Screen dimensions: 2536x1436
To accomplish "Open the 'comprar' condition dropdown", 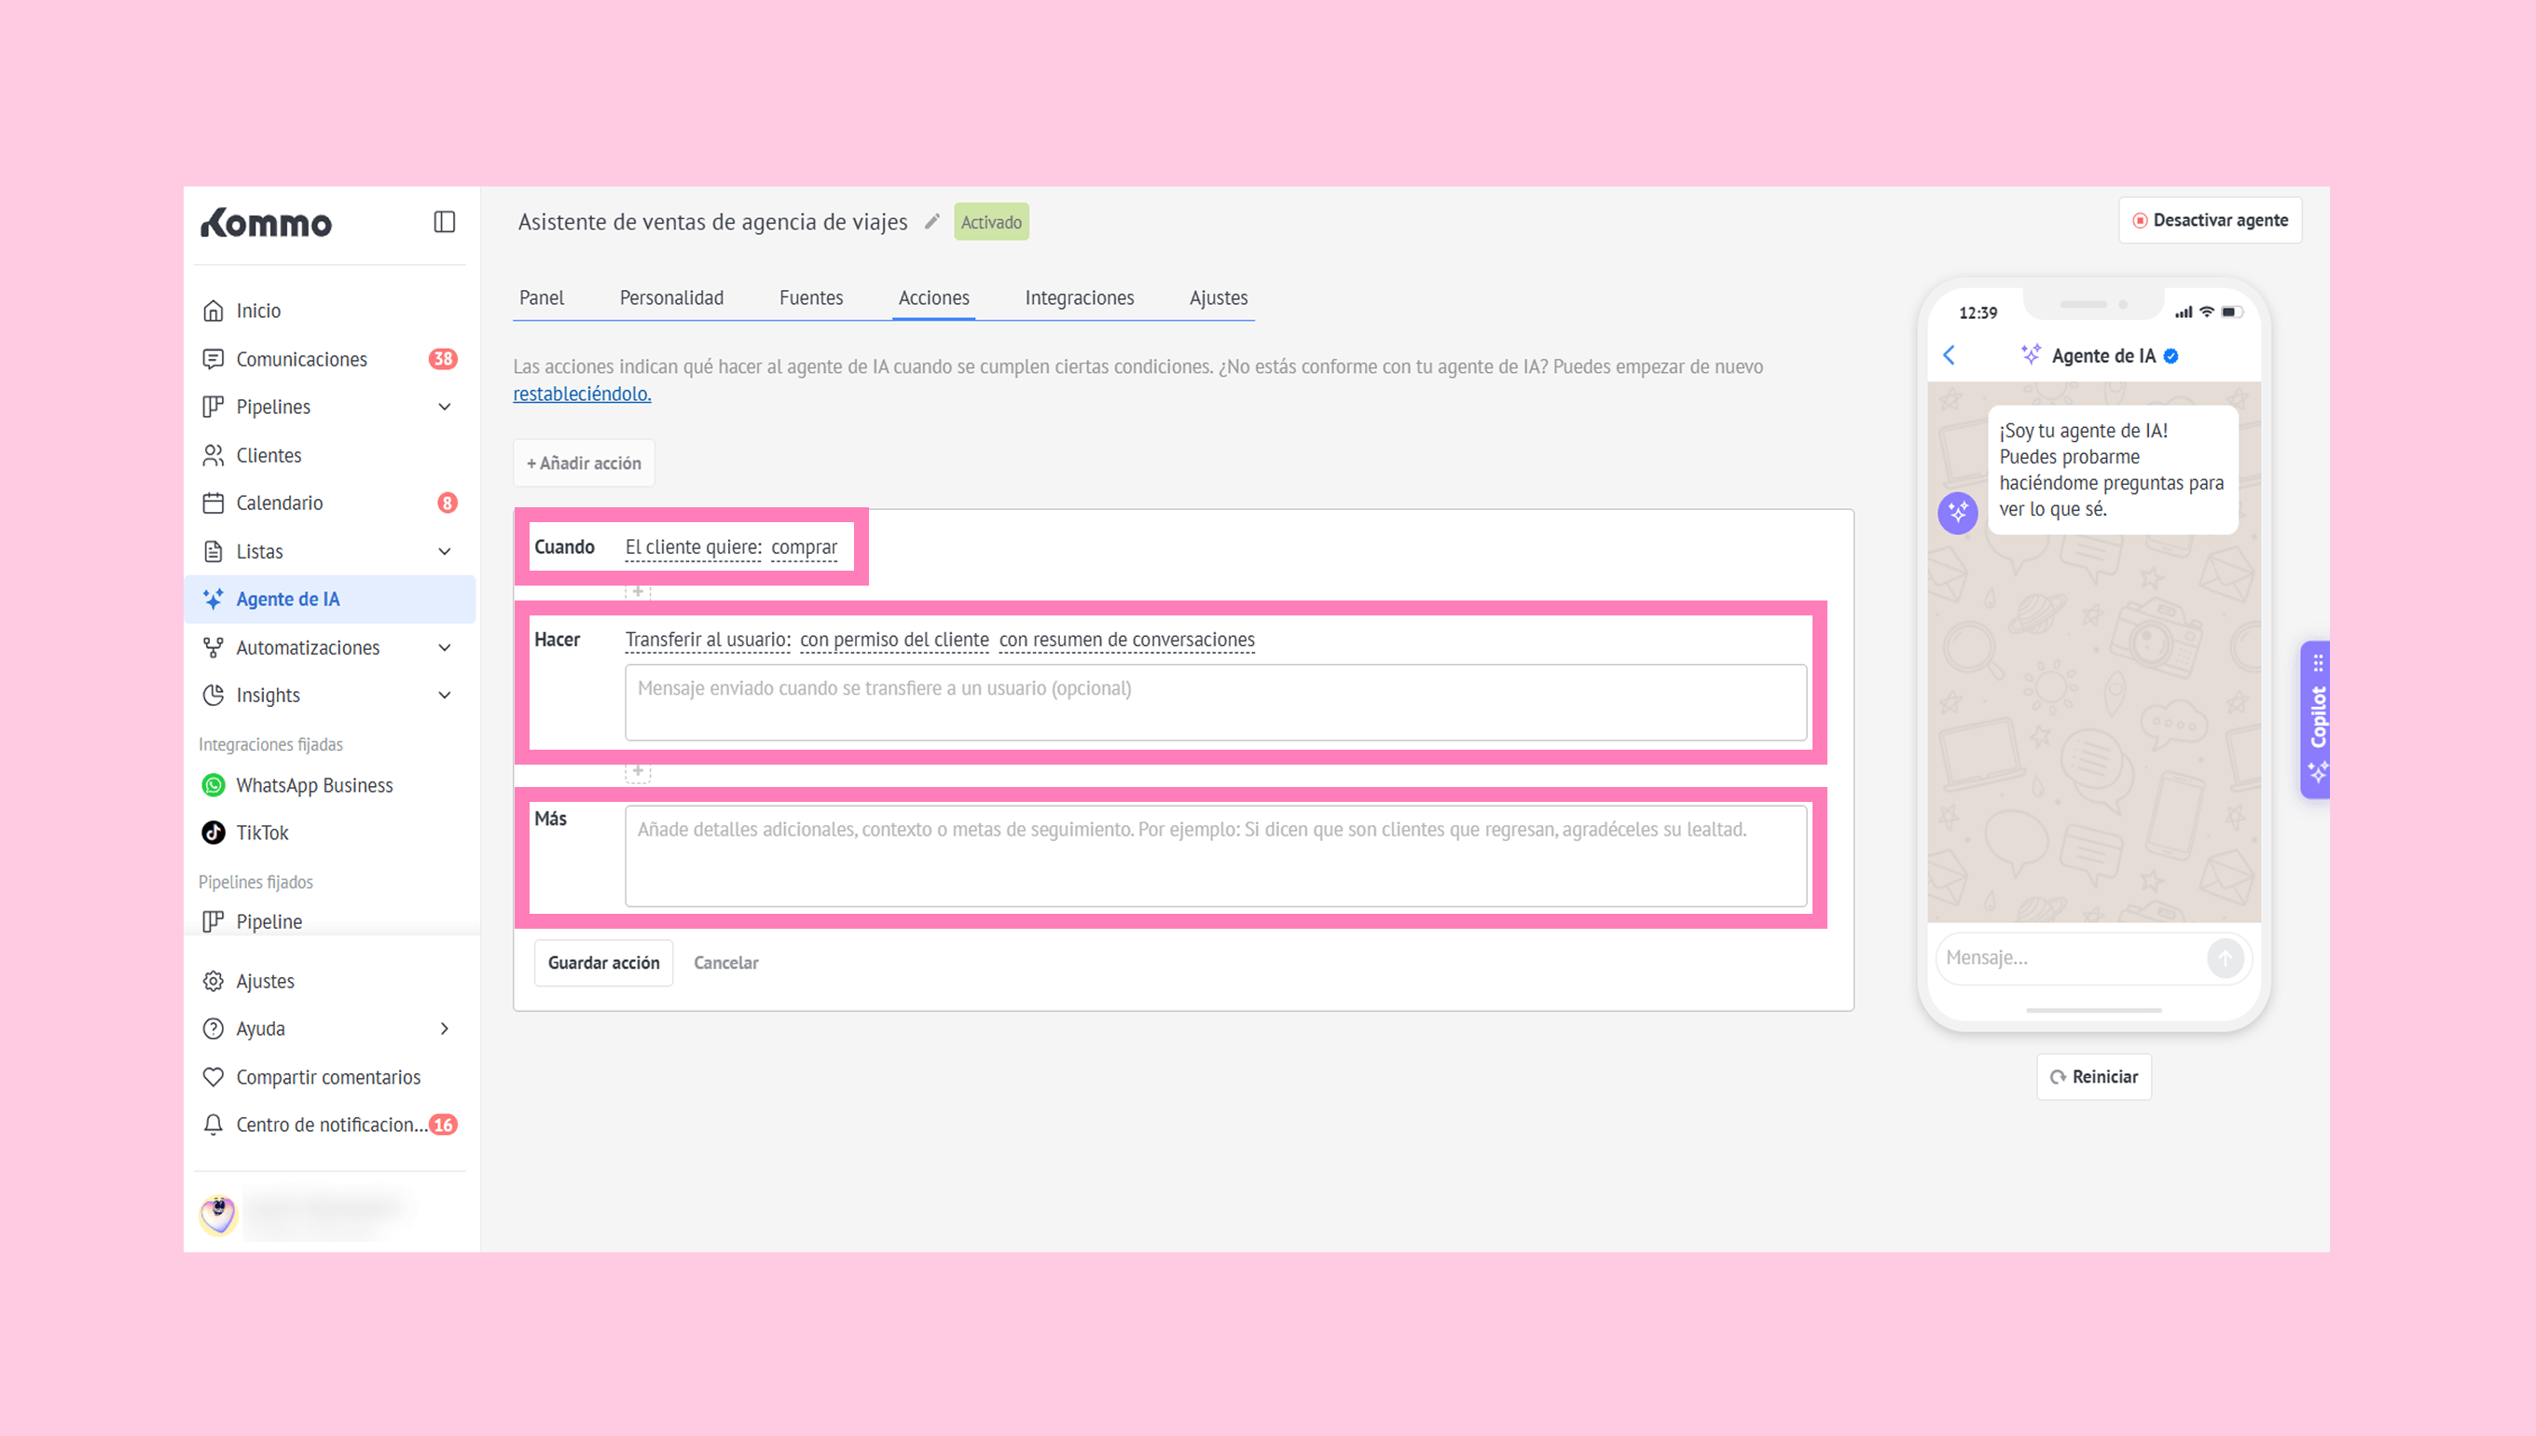I will click(x=804, y=547).
